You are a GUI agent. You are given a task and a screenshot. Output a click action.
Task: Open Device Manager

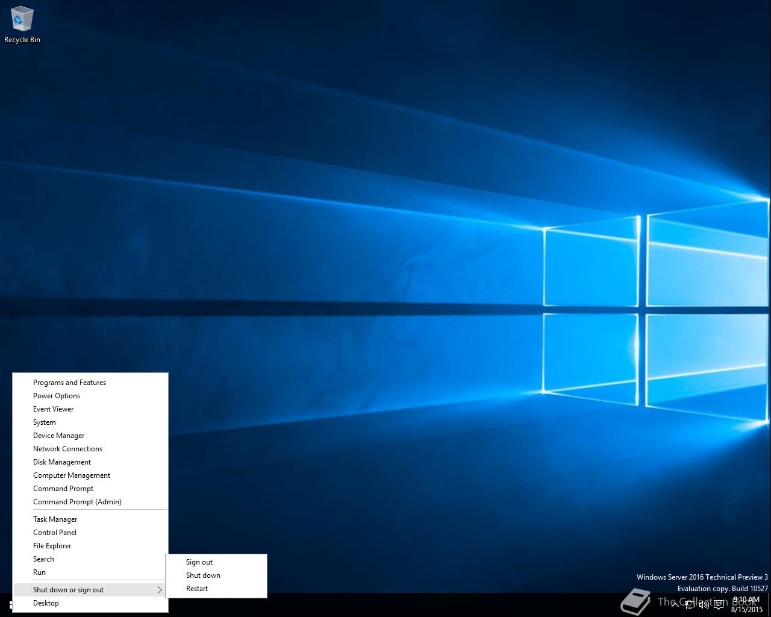coord(90,436)
